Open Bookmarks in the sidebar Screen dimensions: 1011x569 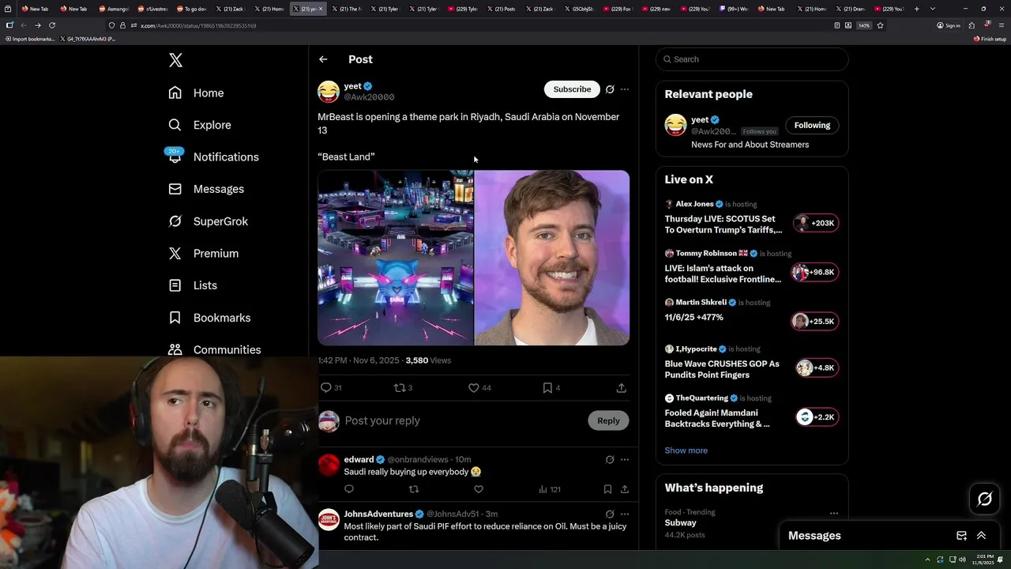tap(209, 318)
